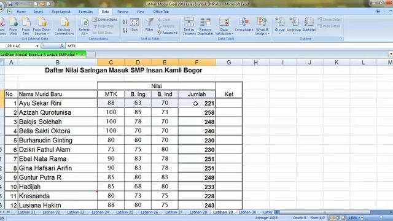Click the From Text data icon
This screenshot has height=221, width=393.
tap(26, 26)
